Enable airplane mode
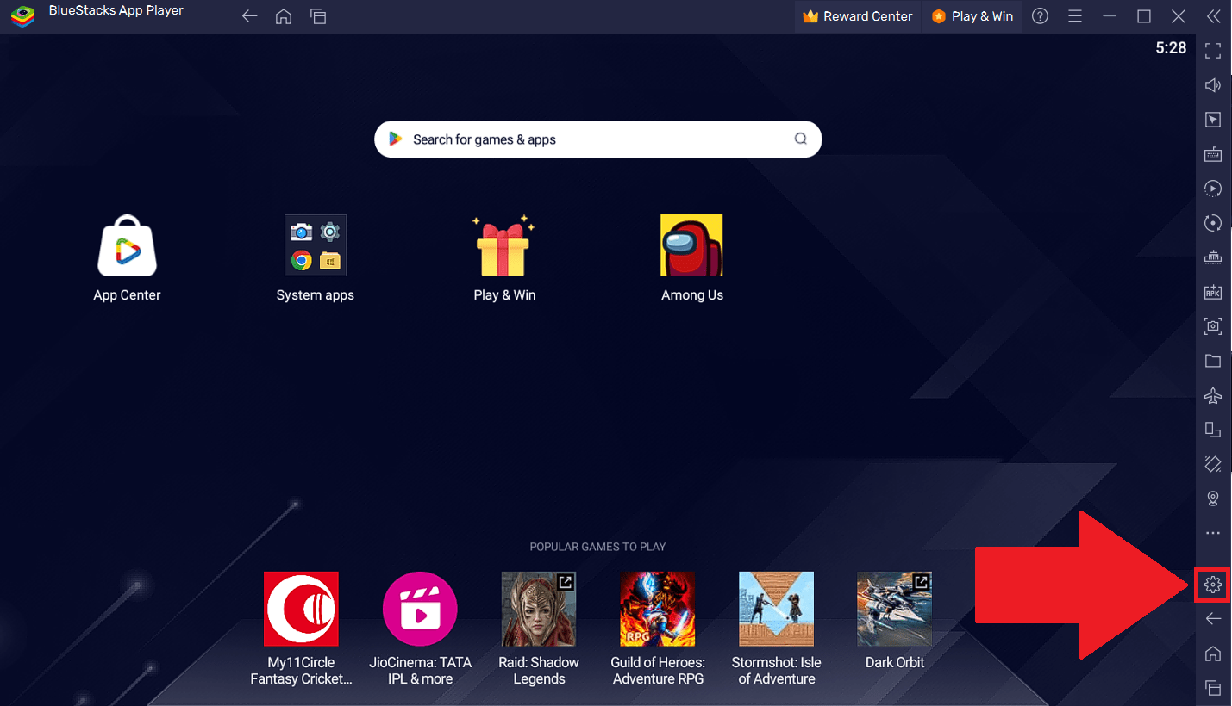1232x706 pixels. [1213, 395]
